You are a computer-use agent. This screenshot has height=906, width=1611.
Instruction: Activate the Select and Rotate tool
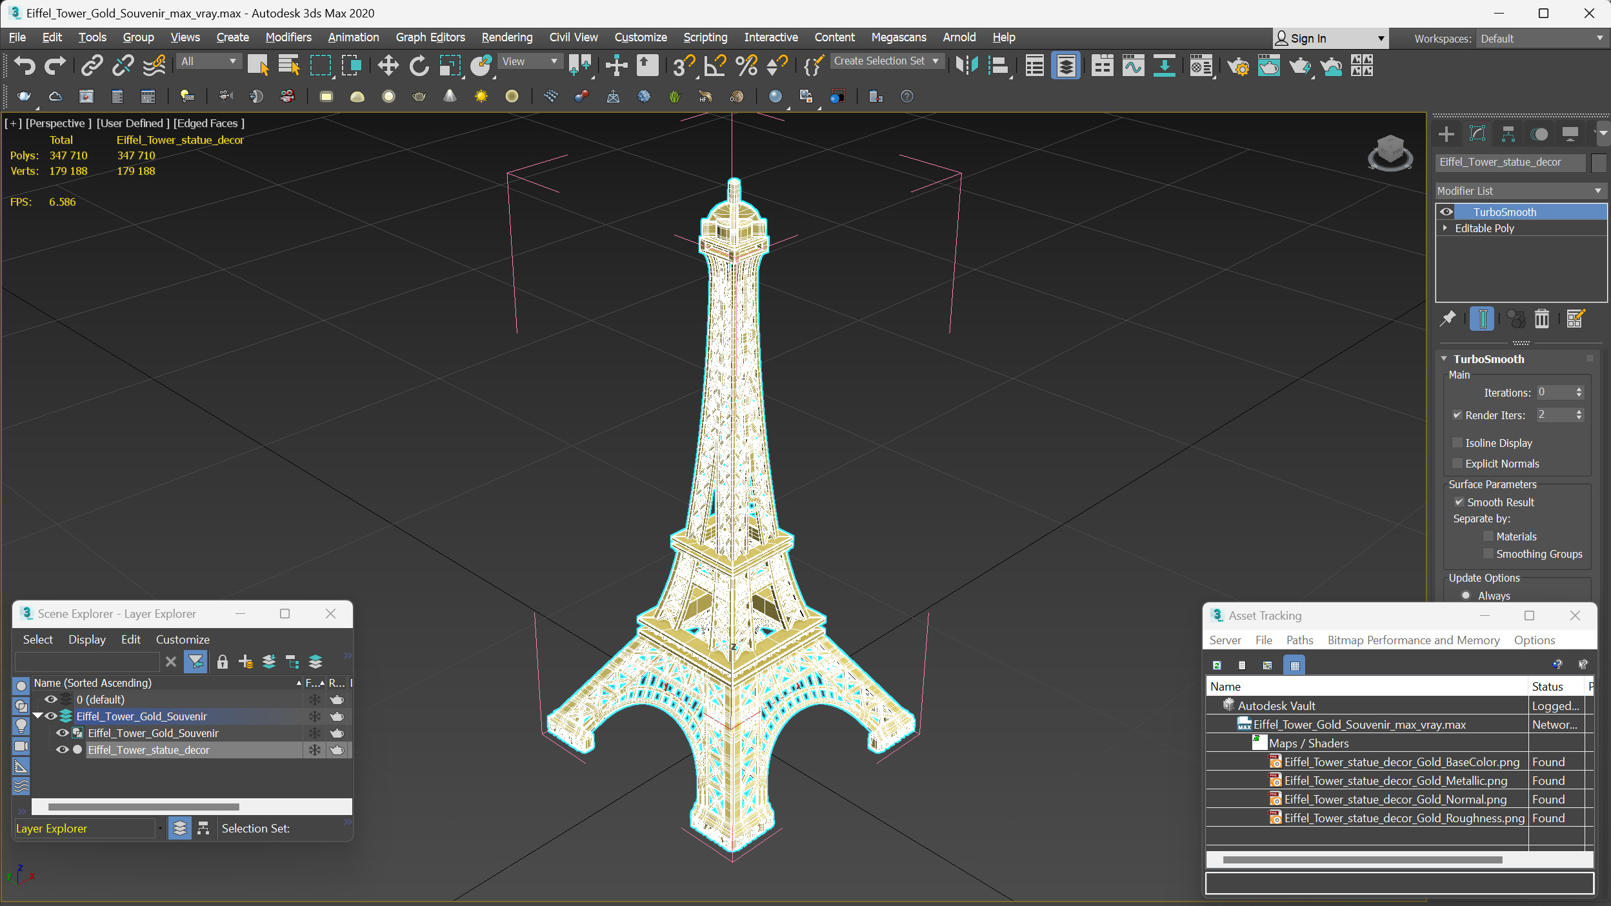pos(419,65)
